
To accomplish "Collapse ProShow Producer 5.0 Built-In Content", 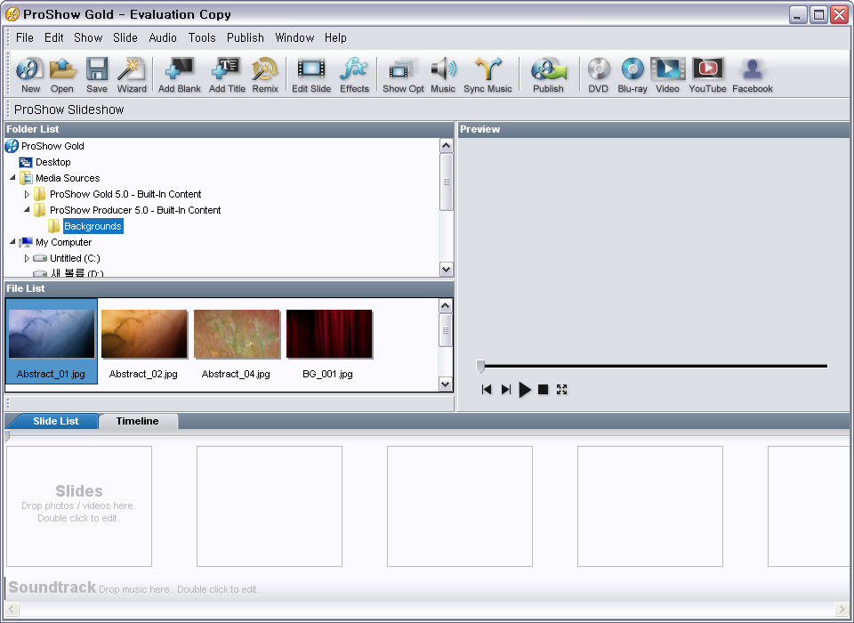I will pyautogui.click(x=27, y=210).
